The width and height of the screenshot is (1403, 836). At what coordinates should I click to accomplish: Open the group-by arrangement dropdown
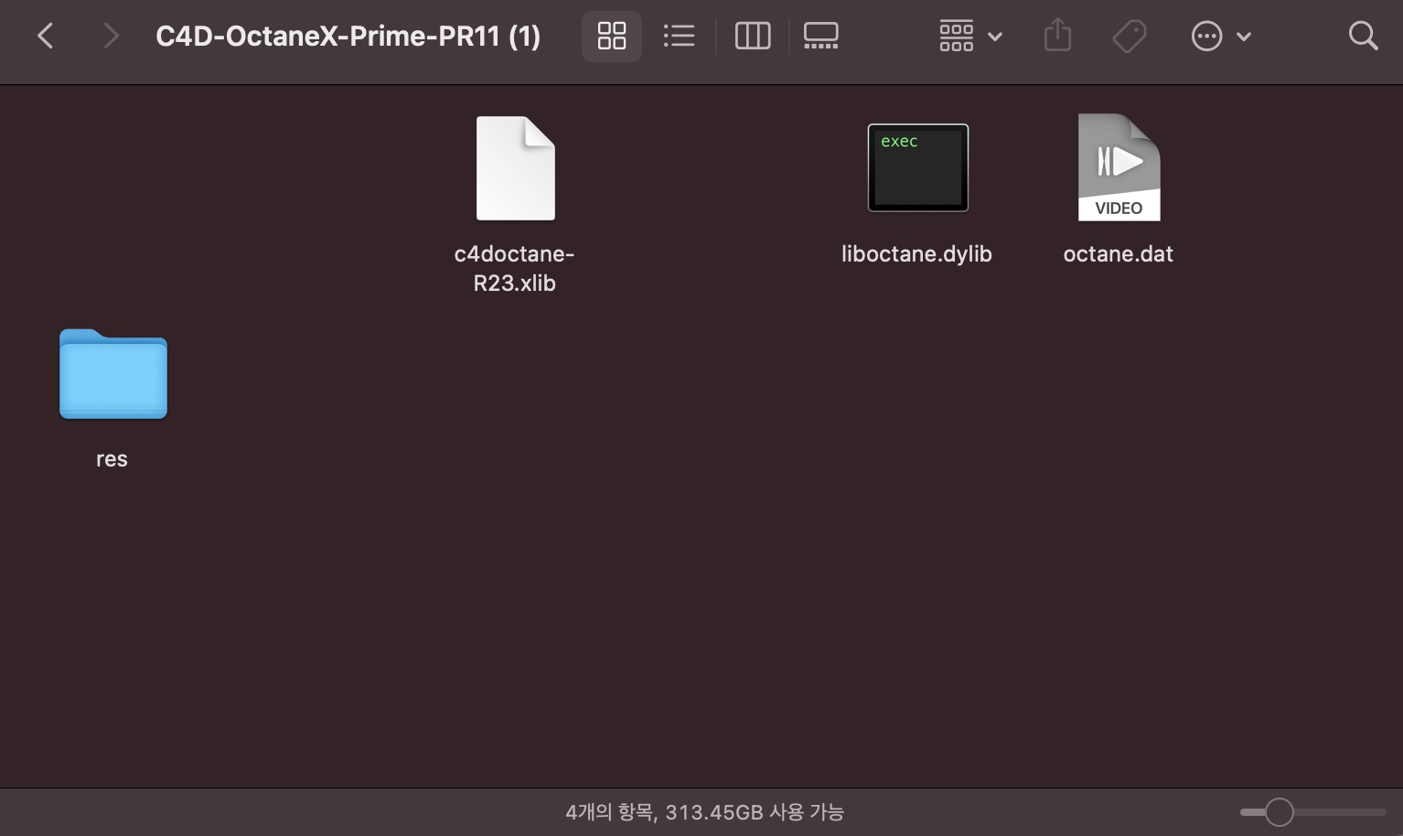(970, 37)
